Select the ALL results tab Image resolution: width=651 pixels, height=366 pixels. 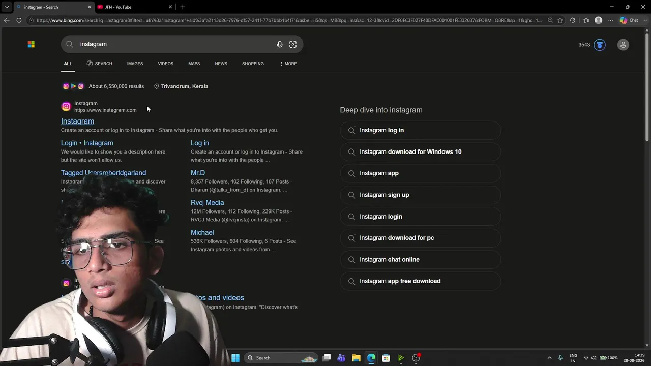click(x=68, y=64)
